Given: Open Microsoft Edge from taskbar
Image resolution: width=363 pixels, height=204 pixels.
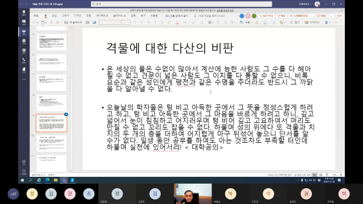Looking at the screenshot, I should (47, 180).
